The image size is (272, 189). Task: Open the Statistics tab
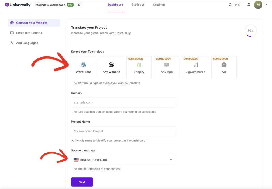[x=138, y=5]
